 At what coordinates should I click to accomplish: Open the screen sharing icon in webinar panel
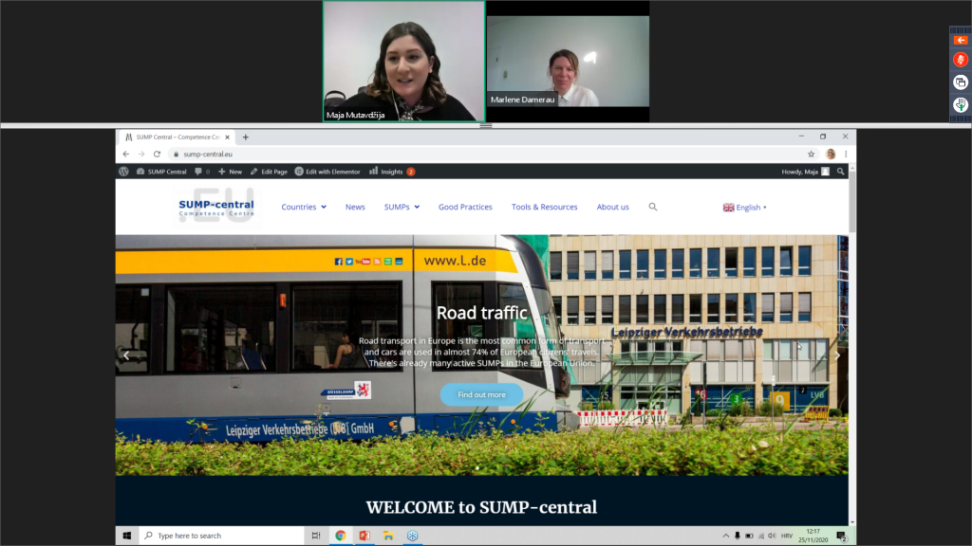[961, 82]
